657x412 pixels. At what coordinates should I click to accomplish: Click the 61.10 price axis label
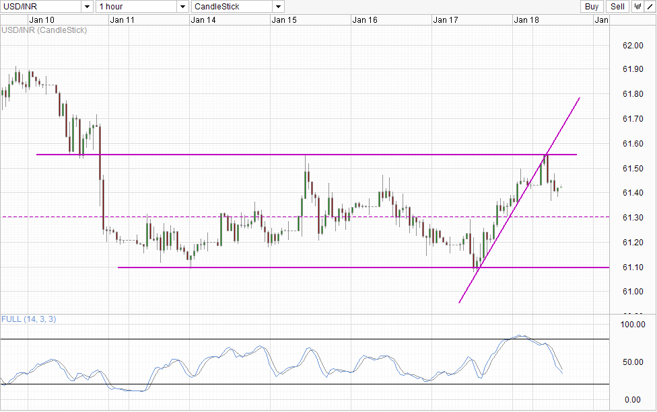633,267
